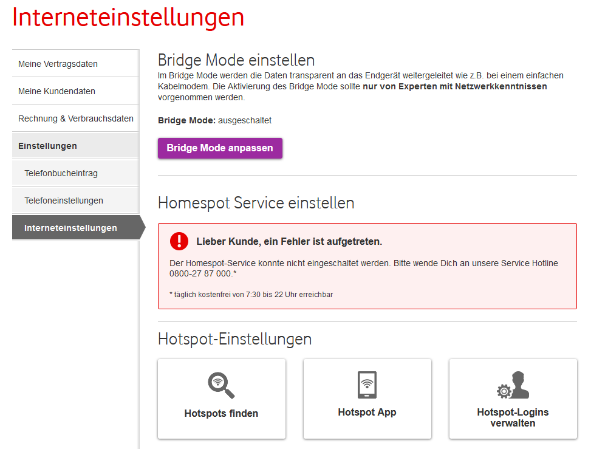Click the Hotspot-Logins gear and person icon

coord(513,385)
